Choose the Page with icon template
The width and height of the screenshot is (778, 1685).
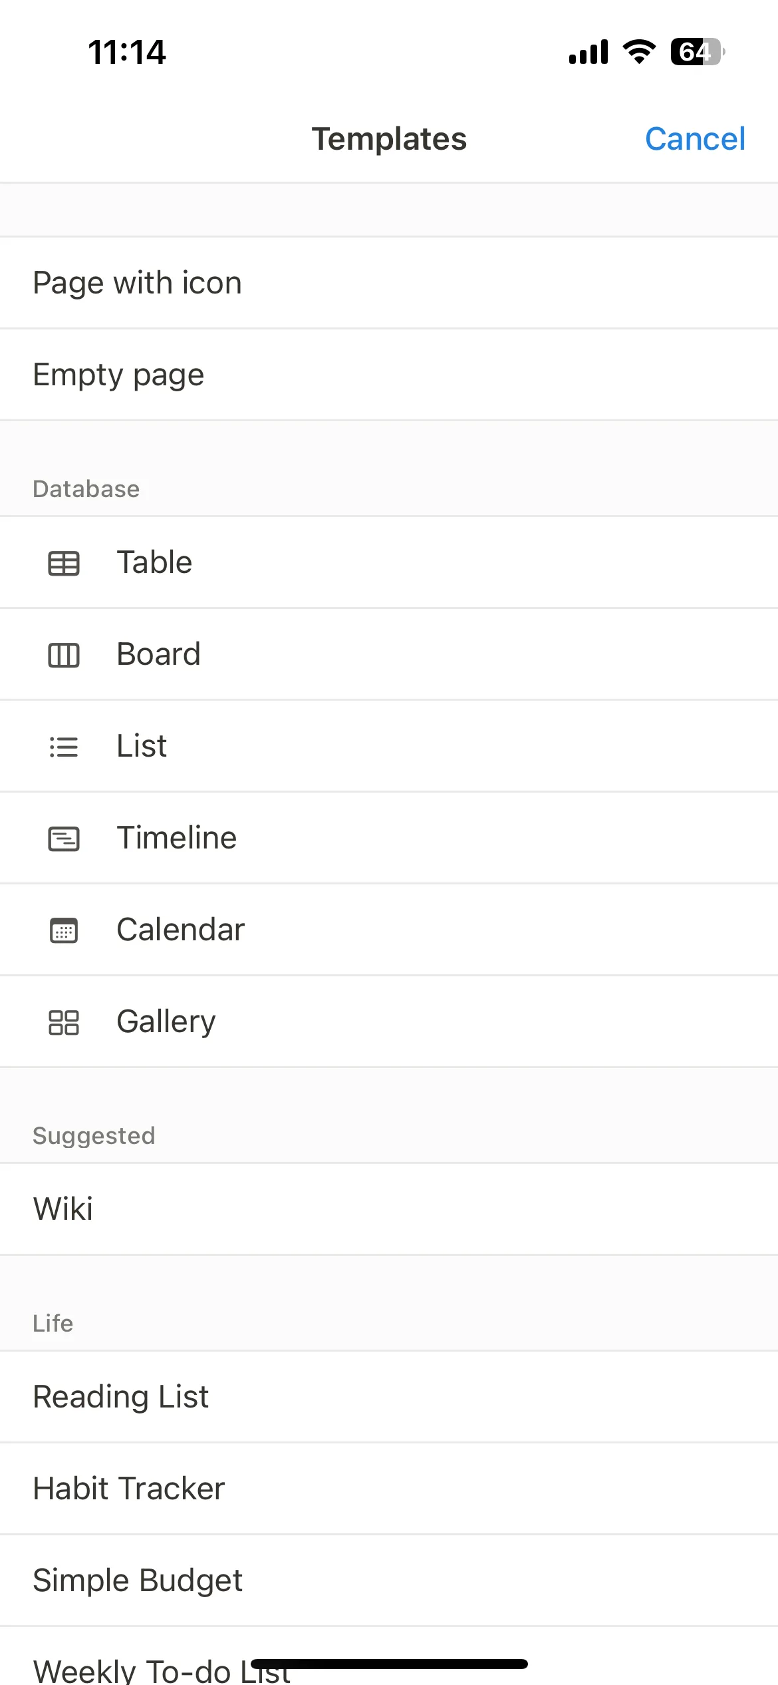[389, 283]
